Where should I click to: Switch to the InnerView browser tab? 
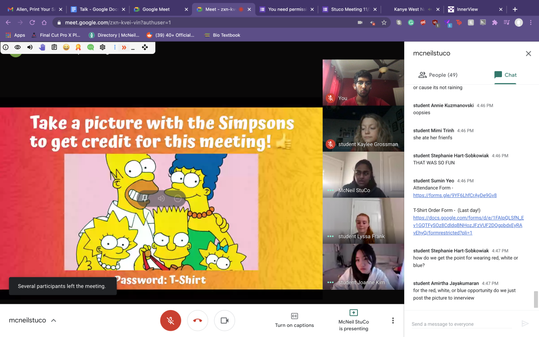coord(475,9)
